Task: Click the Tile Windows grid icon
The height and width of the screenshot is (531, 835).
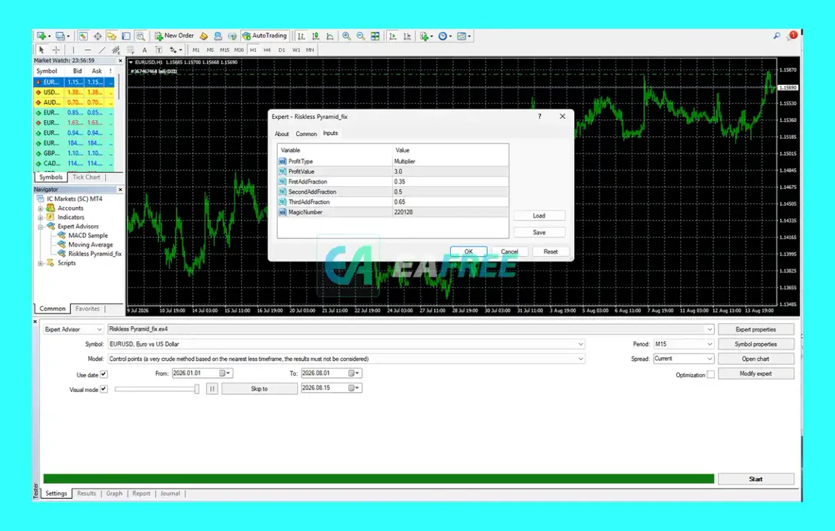Action: click(x=375, y=35)
